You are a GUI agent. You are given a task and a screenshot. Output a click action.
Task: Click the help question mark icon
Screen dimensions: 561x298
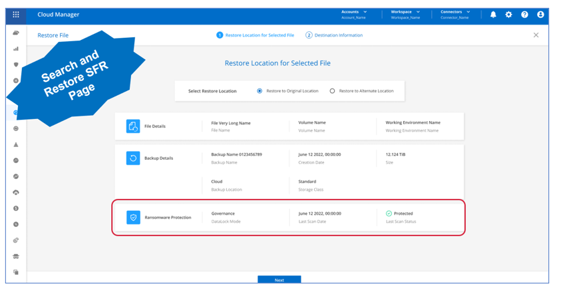pos(524,14)
